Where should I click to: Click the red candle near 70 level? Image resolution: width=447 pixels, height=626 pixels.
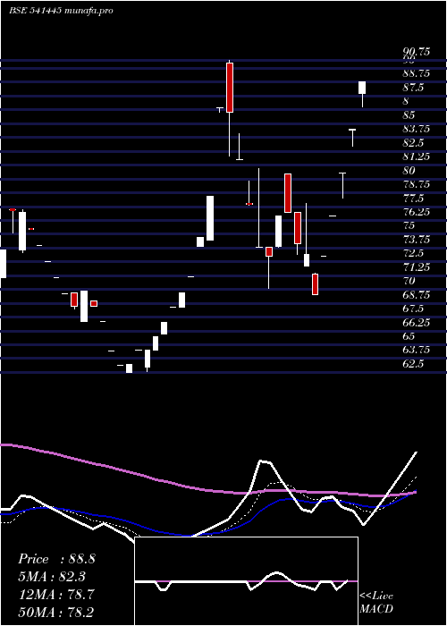315,284
